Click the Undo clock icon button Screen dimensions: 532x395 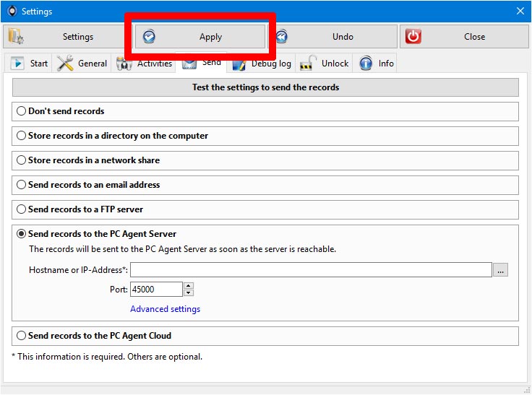[332, 37]
